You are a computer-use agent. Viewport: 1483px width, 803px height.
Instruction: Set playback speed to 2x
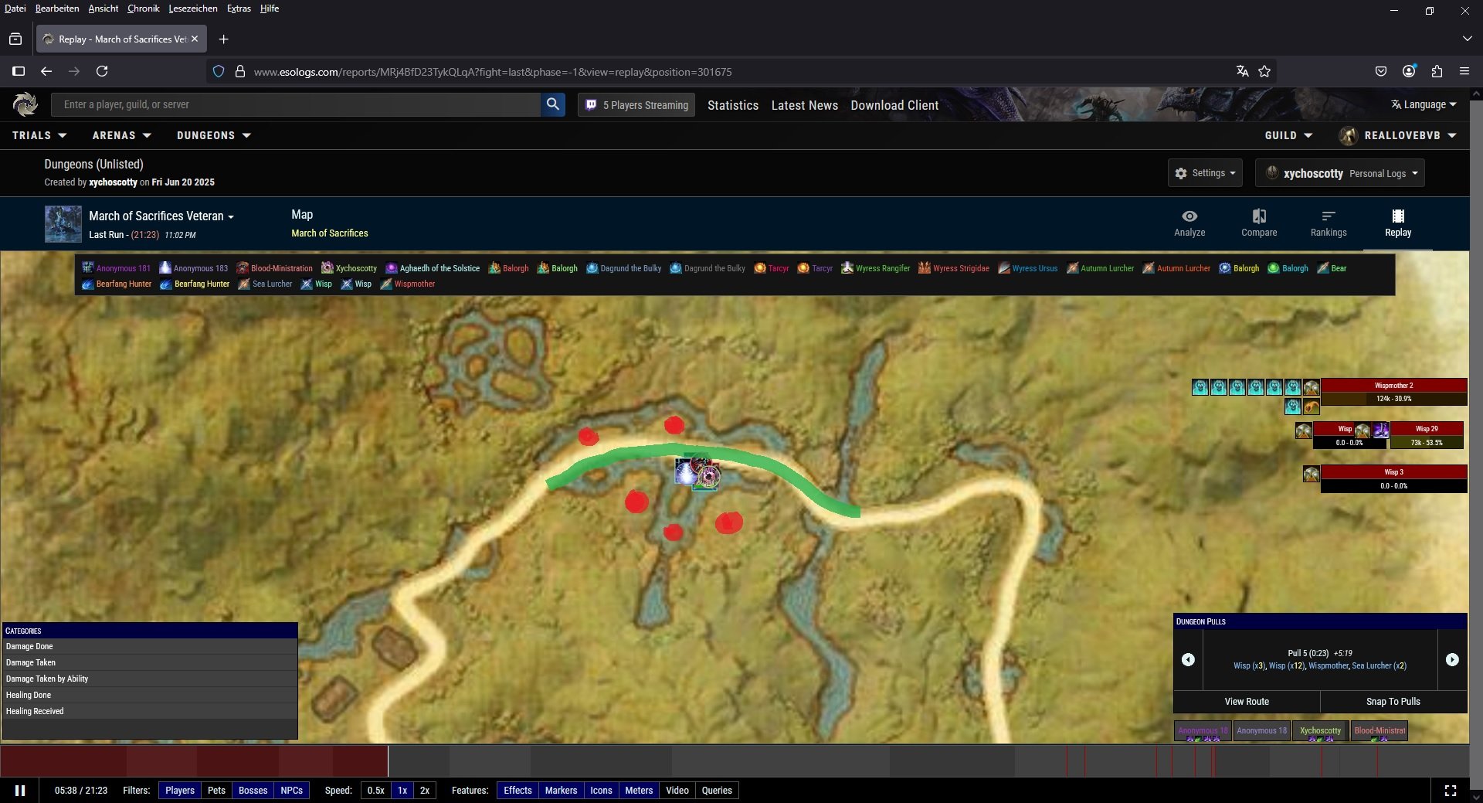tap(425, 791)
